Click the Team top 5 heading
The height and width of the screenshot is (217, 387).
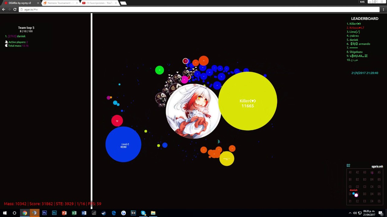26,28
